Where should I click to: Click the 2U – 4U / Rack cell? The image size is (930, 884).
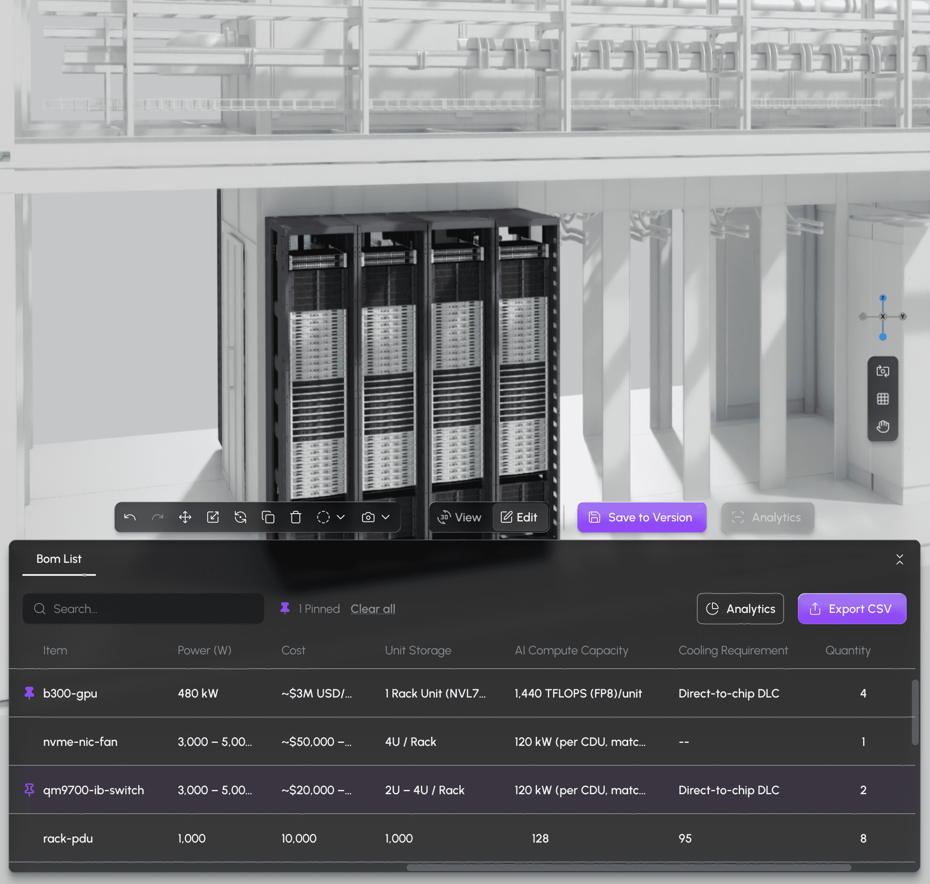[425, 790]
